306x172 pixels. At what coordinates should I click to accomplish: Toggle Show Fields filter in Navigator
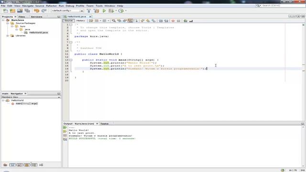point(12,165)
